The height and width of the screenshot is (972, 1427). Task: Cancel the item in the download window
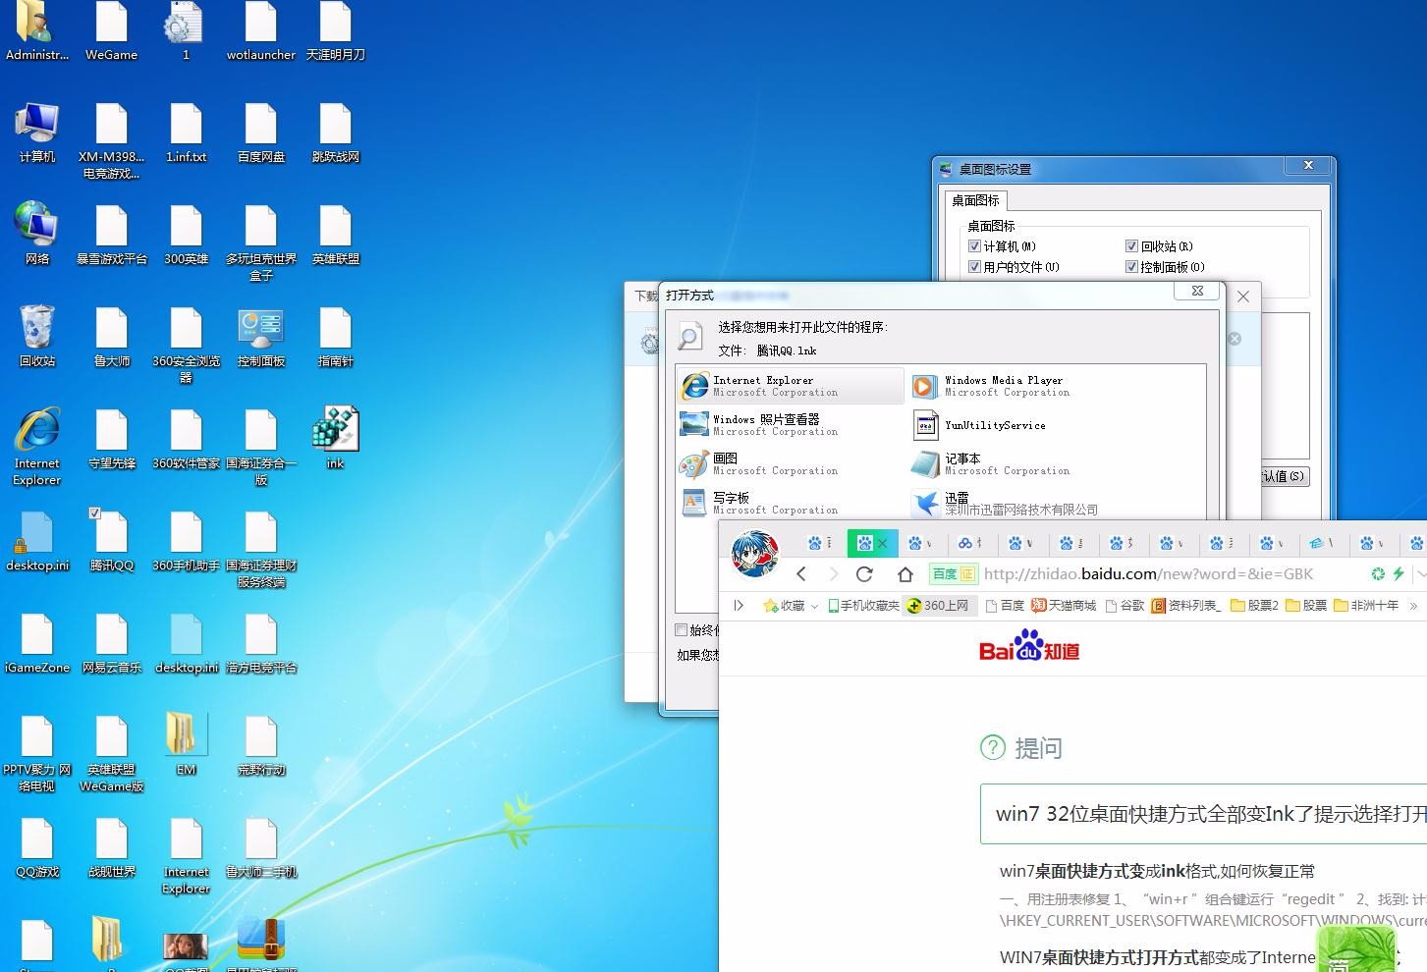coord(1235,339)
